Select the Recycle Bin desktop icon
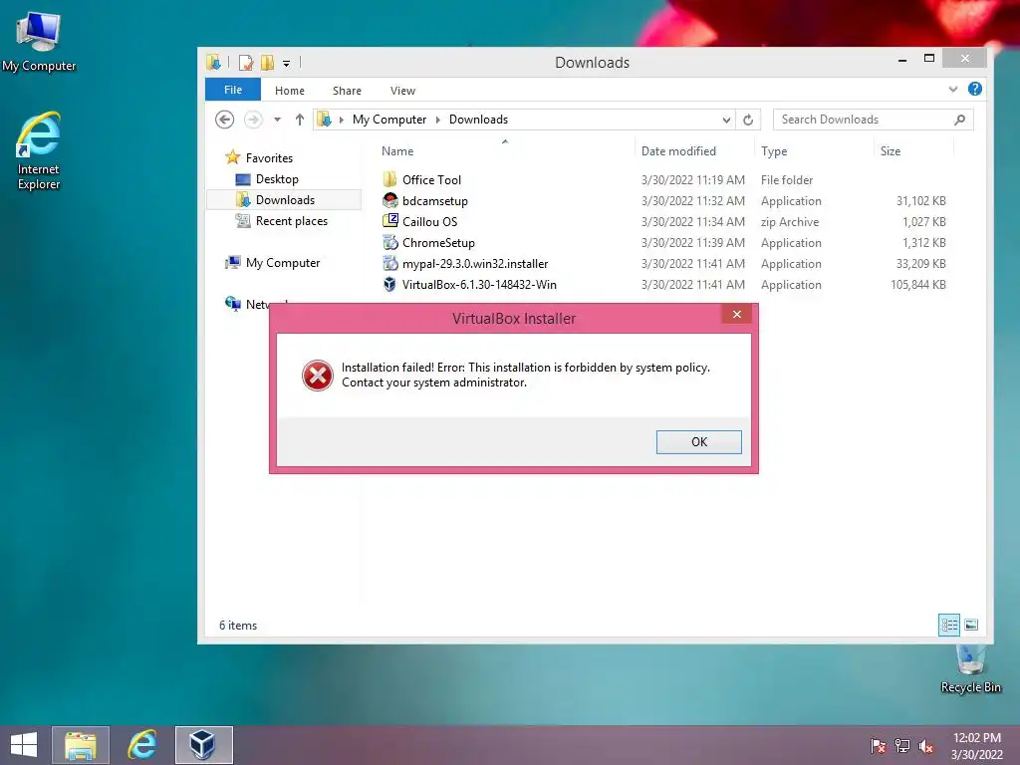Image resolution: width=1020 pixels, height=765 pixels. (970, 668)
